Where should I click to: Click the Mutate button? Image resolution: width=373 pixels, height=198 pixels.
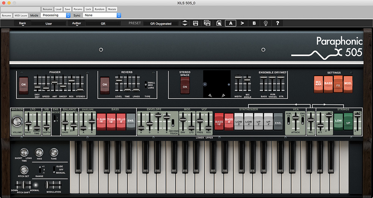[112, 9]
